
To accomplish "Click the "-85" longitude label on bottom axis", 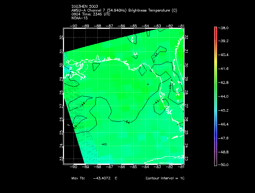I will (133, 167).
